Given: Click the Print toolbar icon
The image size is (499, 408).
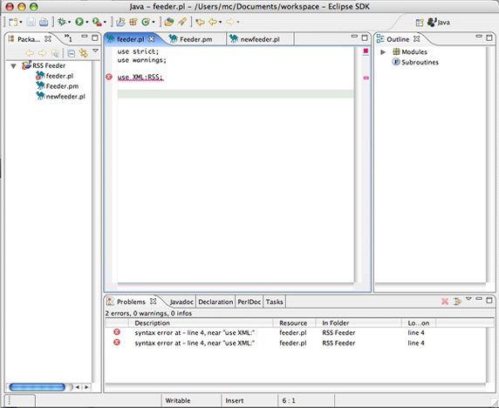Looking at the screenshot, I should (44, 22).
